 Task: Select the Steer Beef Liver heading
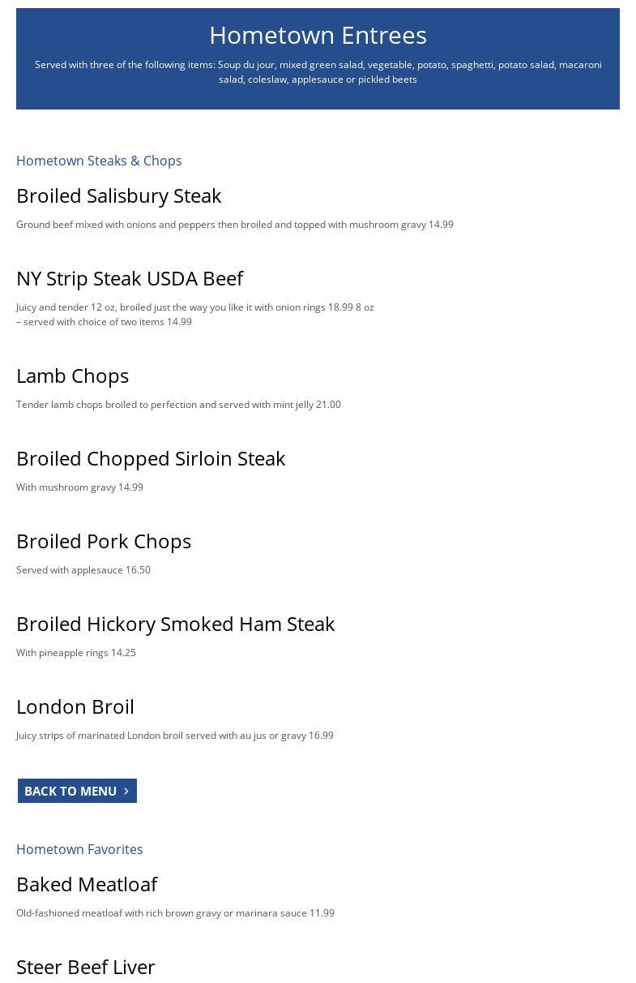click(x=85, y=967)
